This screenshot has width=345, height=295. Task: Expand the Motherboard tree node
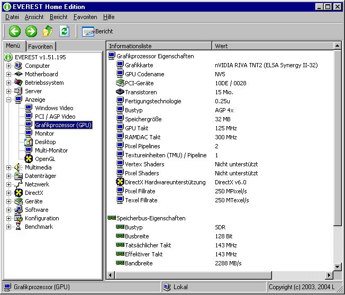[8, 74]
